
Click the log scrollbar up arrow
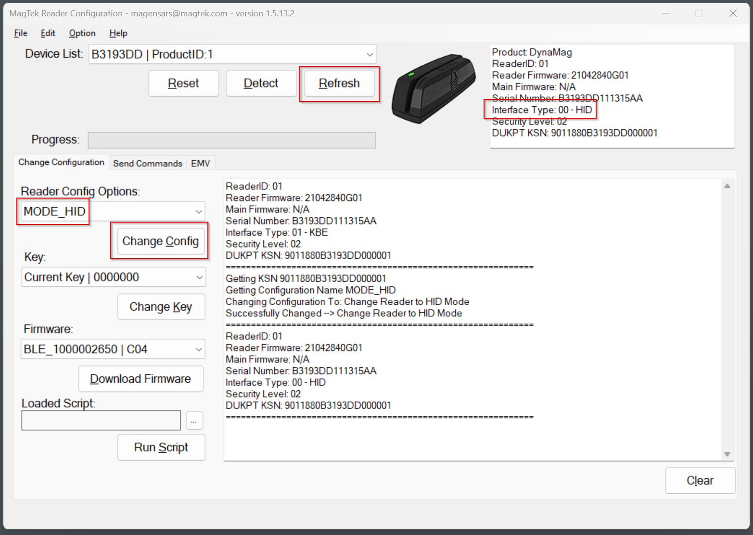[727, 186]
